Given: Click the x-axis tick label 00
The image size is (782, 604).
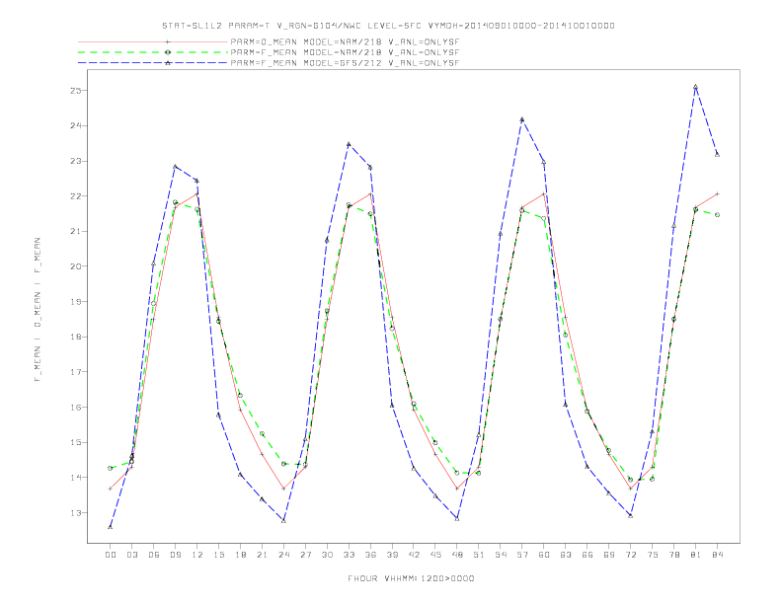Looking at the screenshot, I should click(111, 555).
